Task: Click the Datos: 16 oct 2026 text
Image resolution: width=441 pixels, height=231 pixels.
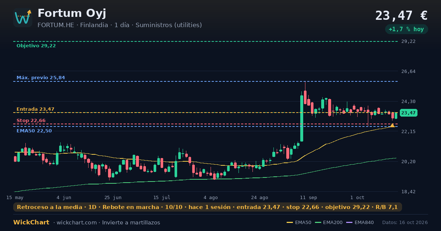Action: [405, 223]
